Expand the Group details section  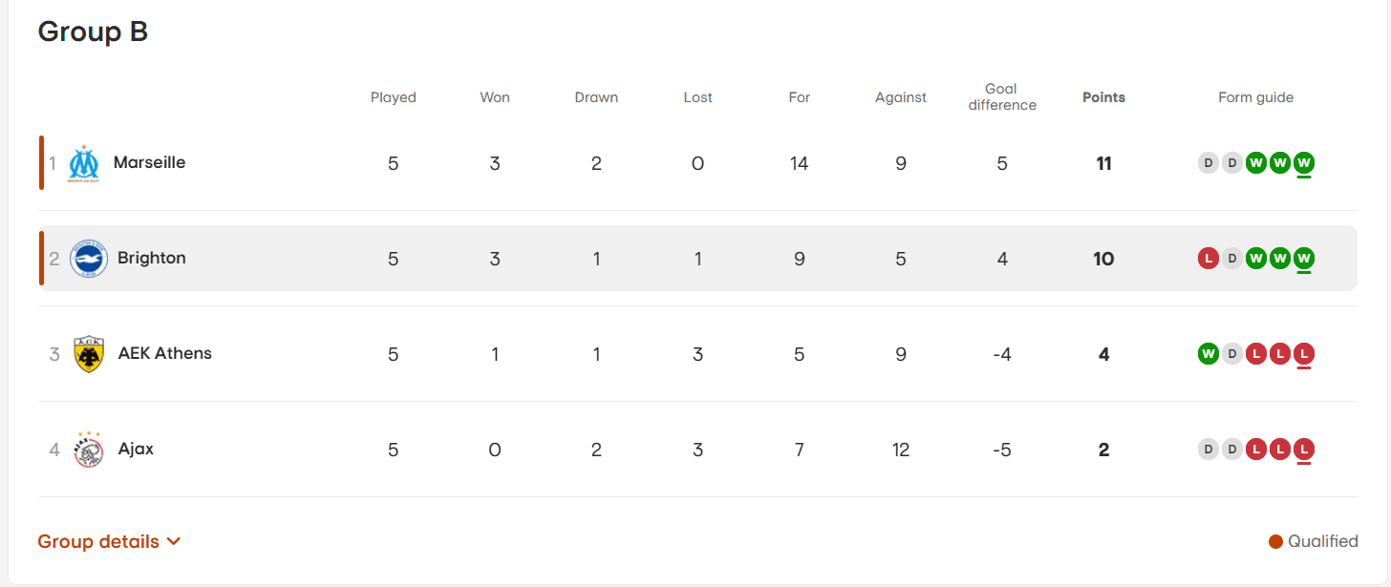(98, 541)
